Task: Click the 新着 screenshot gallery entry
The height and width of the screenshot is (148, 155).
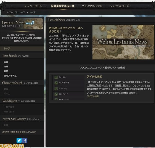Action: pos(6,125)
